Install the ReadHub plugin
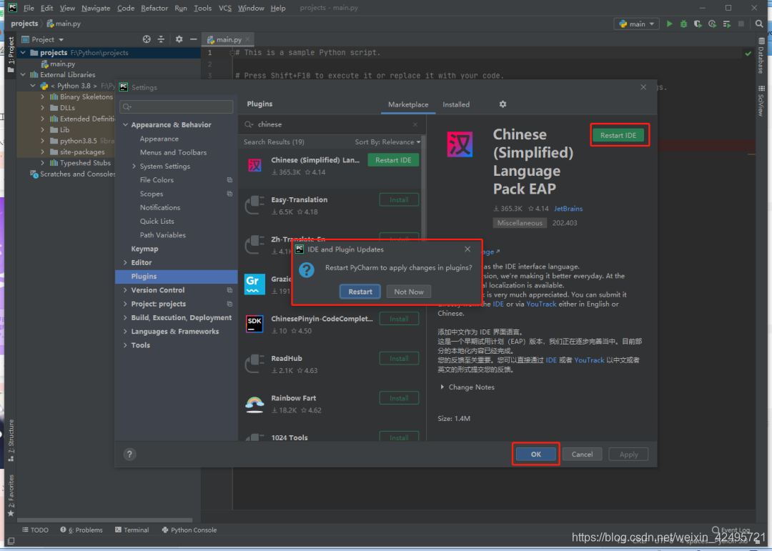 click(x=400, y=359)
